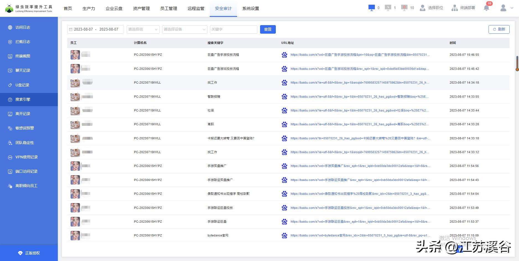Click the 刷新 refresh button
This screenshot has height=261, width=519.
click(499, 29)
